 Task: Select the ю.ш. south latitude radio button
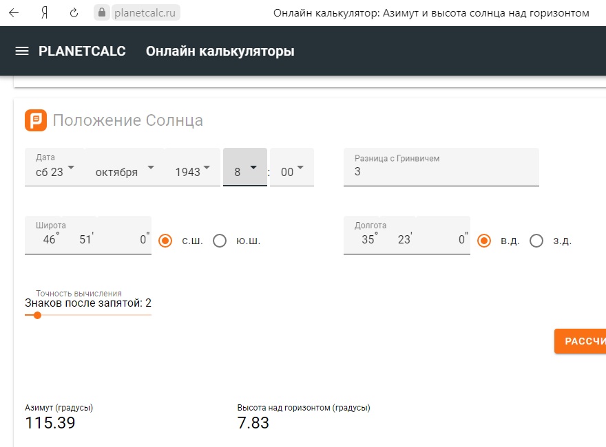coord(220,241)
